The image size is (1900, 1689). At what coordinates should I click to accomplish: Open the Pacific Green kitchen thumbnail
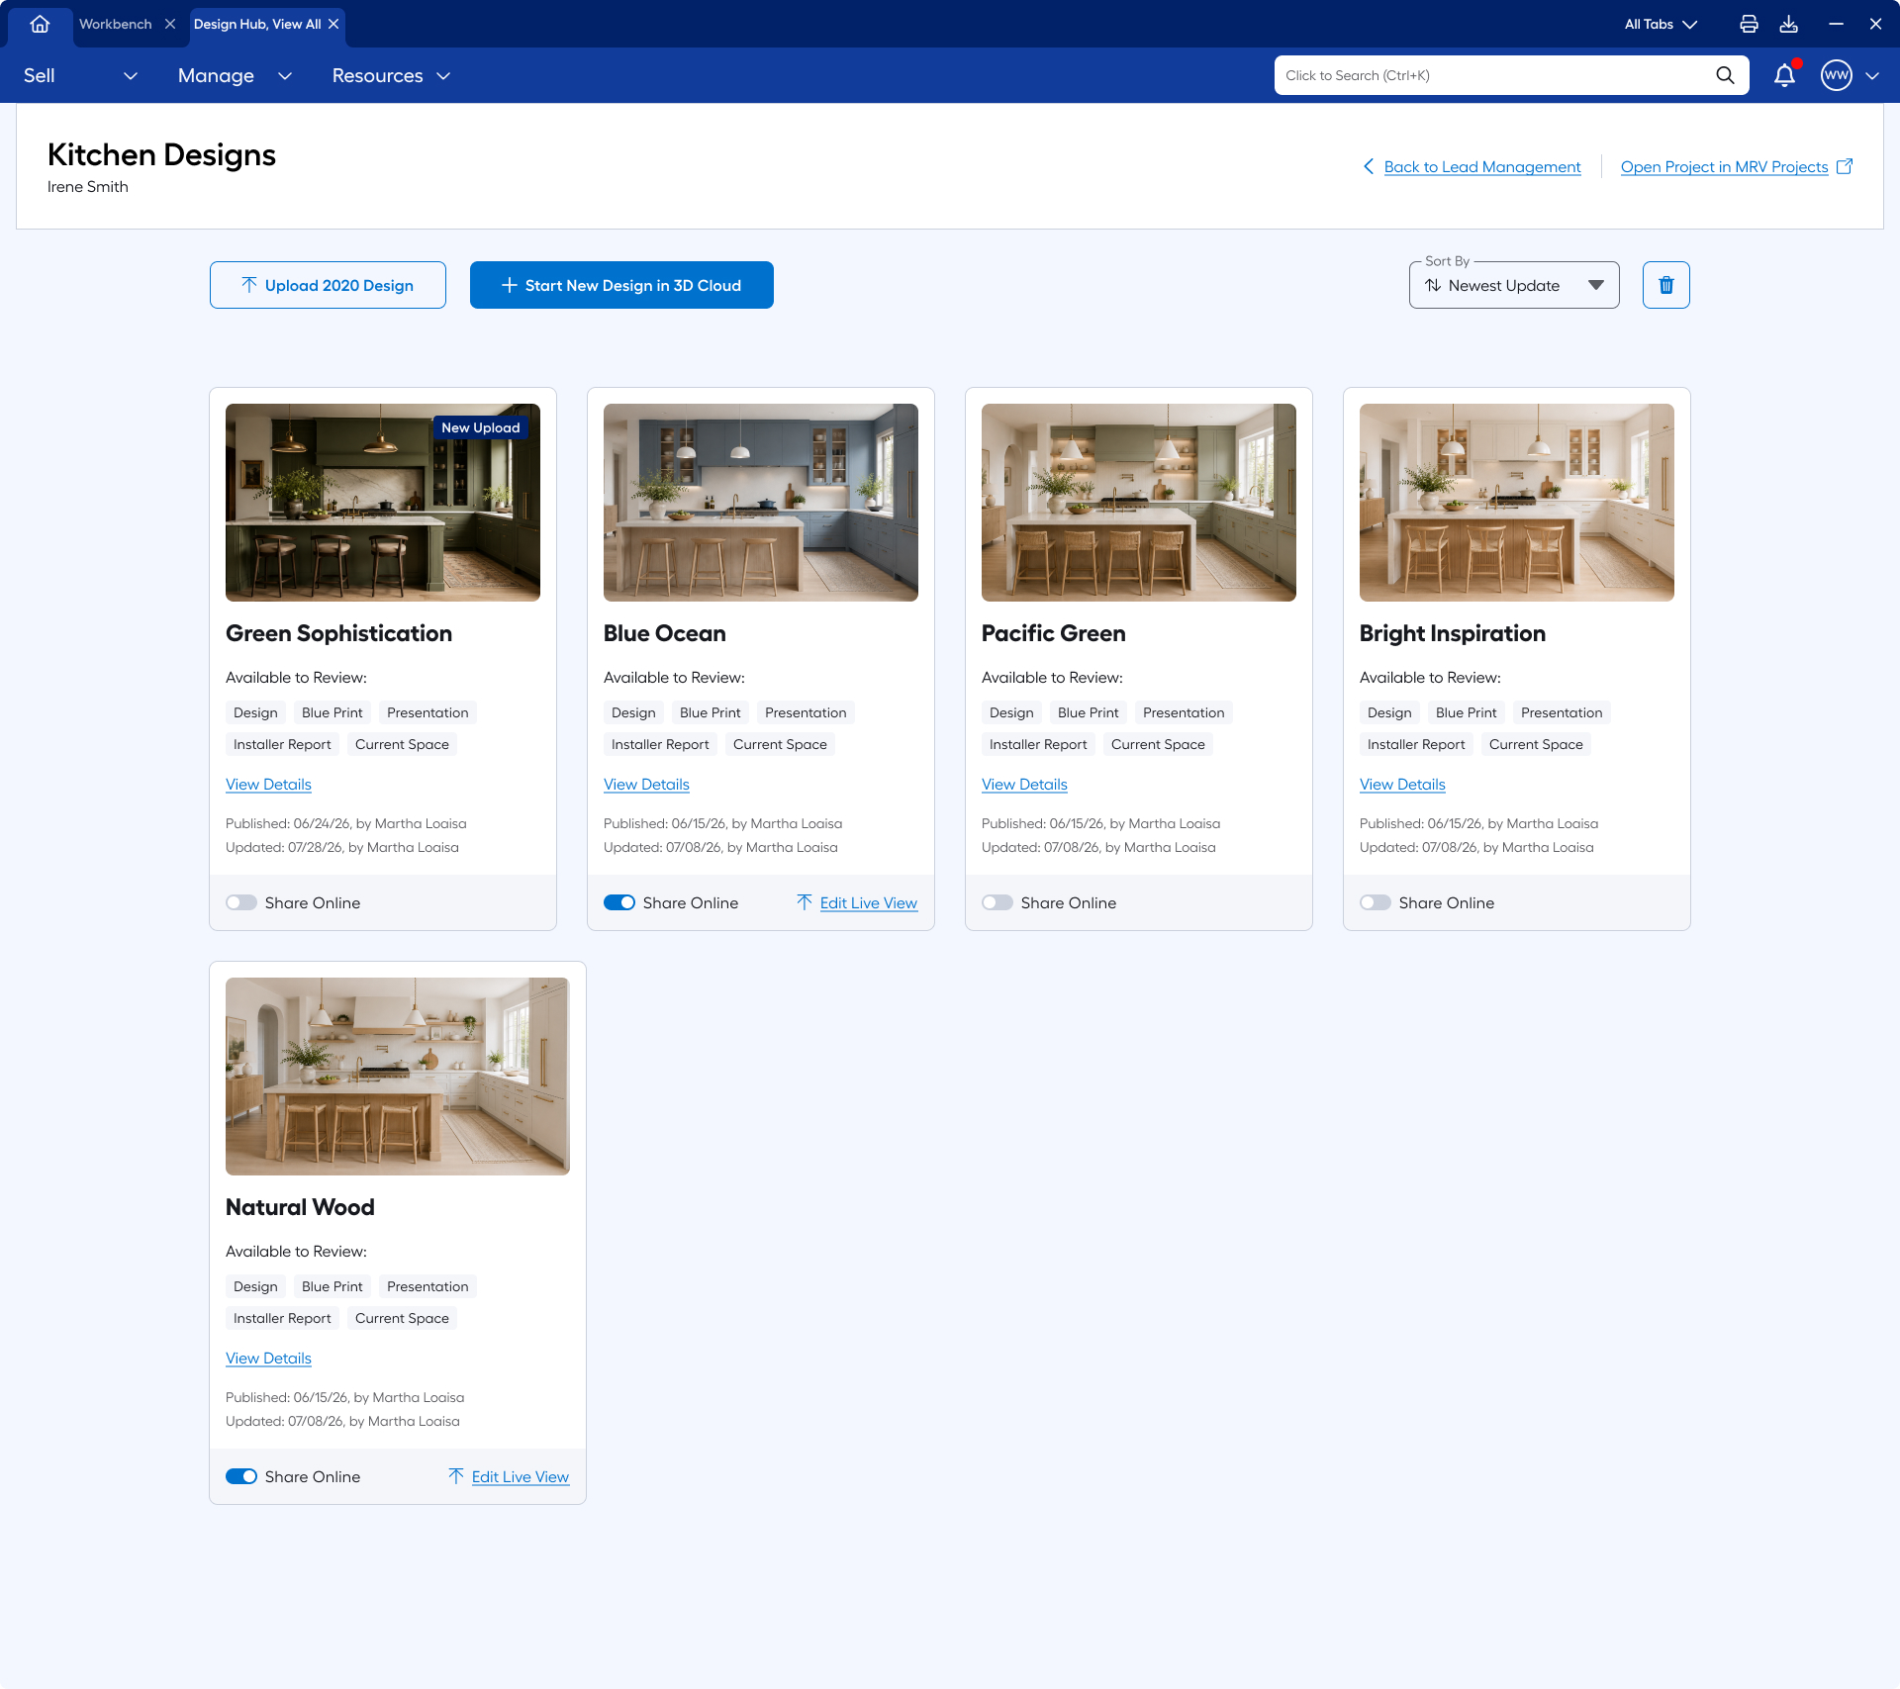[1139, 503]
